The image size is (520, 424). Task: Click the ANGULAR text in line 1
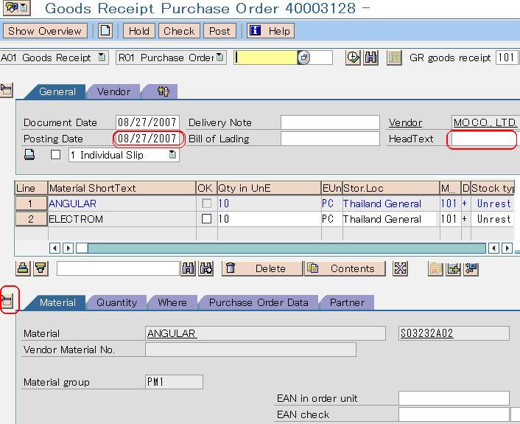[73, 204]
